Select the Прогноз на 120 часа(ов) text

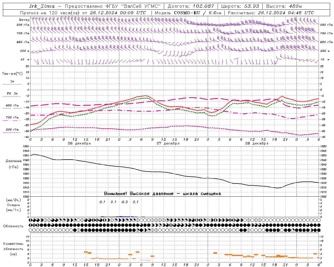[50, 13]
